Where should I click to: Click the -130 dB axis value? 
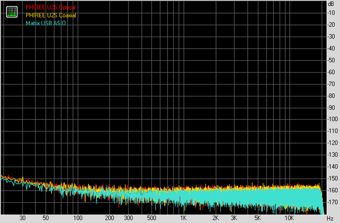coord(333,155)
